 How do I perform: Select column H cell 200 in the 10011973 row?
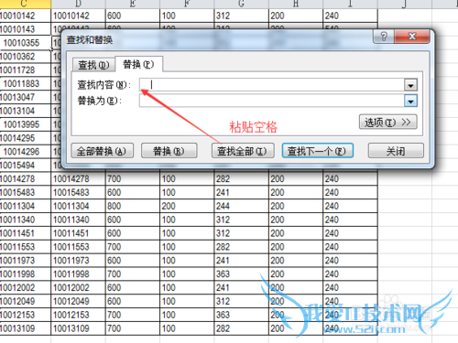(x=296, y=261)
